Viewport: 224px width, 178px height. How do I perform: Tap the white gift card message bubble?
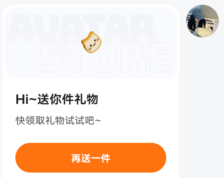point(91,91)
